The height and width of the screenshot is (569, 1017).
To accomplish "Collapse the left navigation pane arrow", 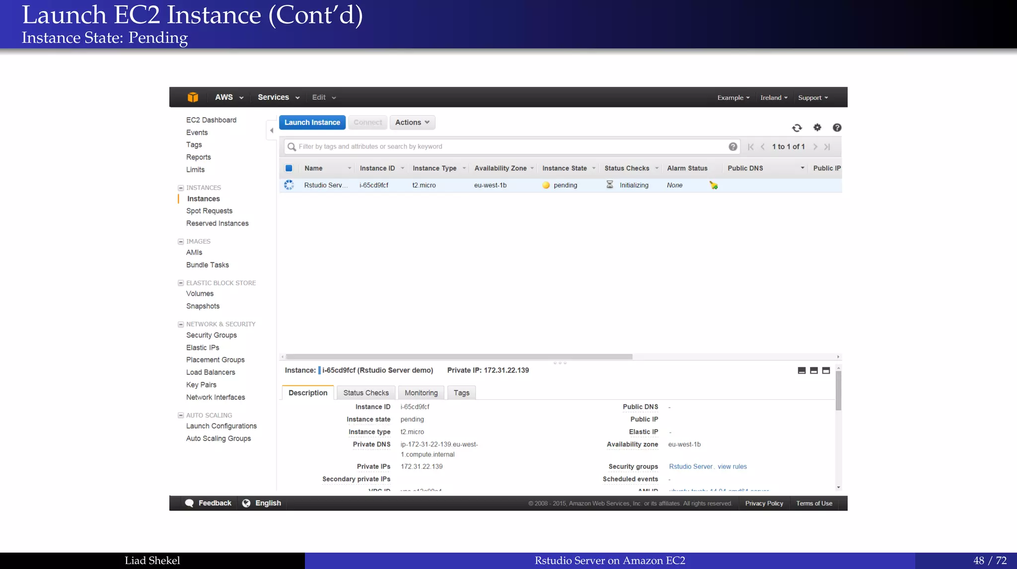I will [x=271, y=130].
